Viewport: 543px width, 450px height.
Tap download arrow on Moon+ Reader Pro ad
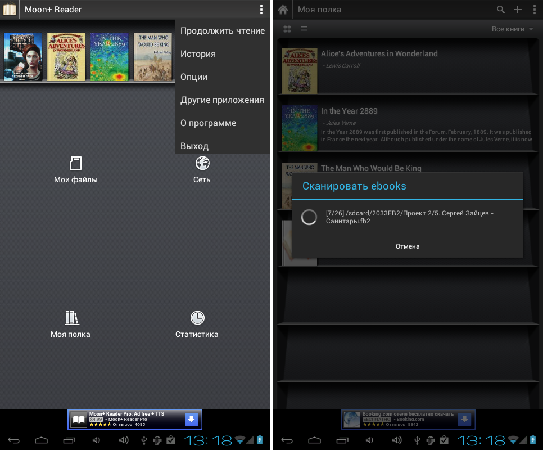point(191,419)
